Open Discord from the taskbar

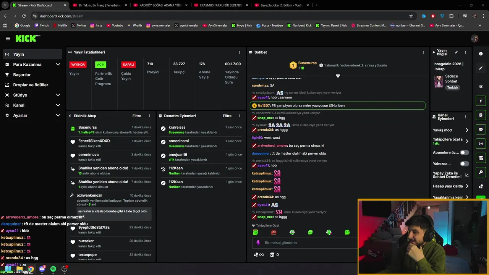pos(42,269)
